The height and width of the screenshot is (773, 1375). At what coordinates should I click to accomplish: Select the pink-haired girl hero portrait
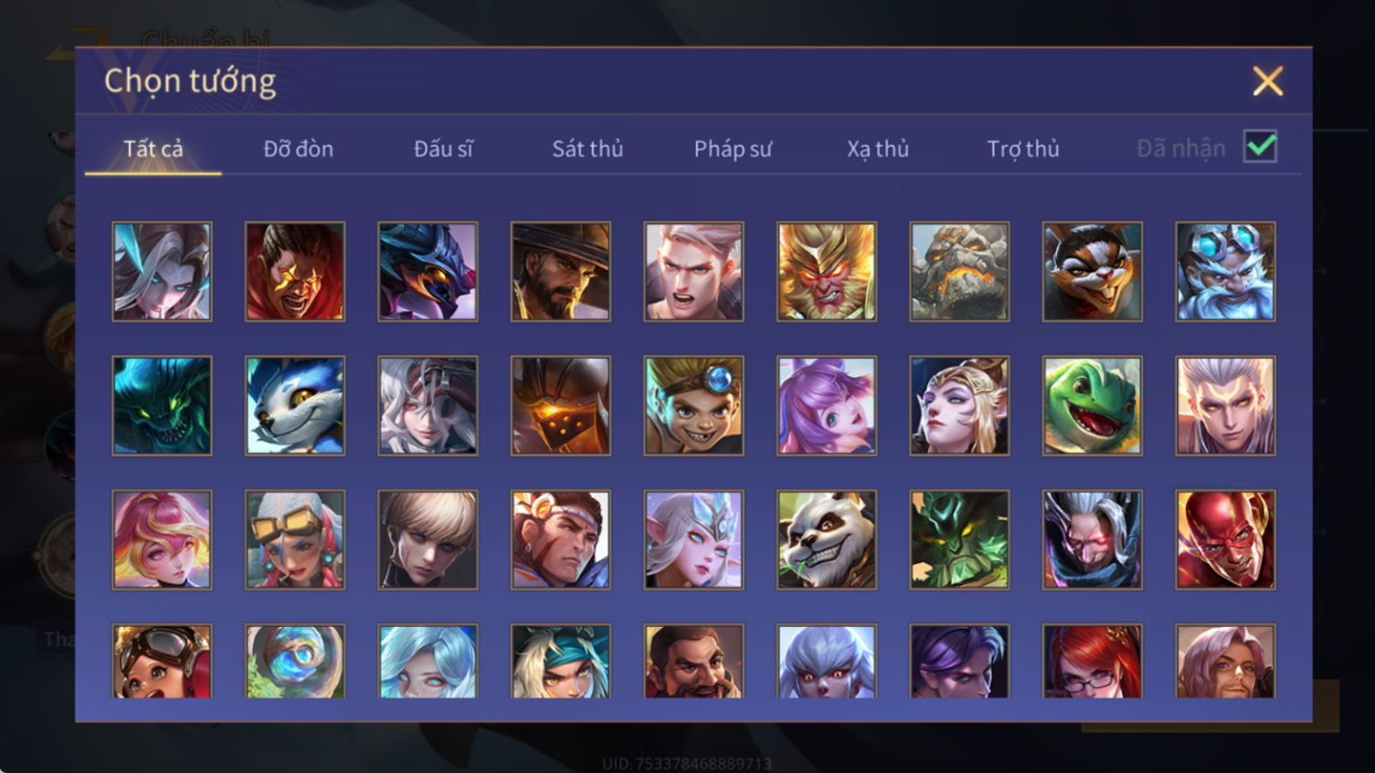click(x=162, y=540)
